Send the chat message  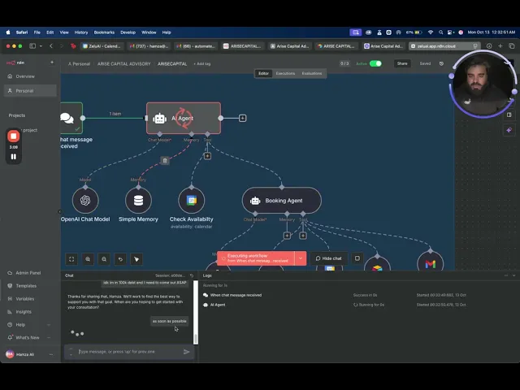186,352
